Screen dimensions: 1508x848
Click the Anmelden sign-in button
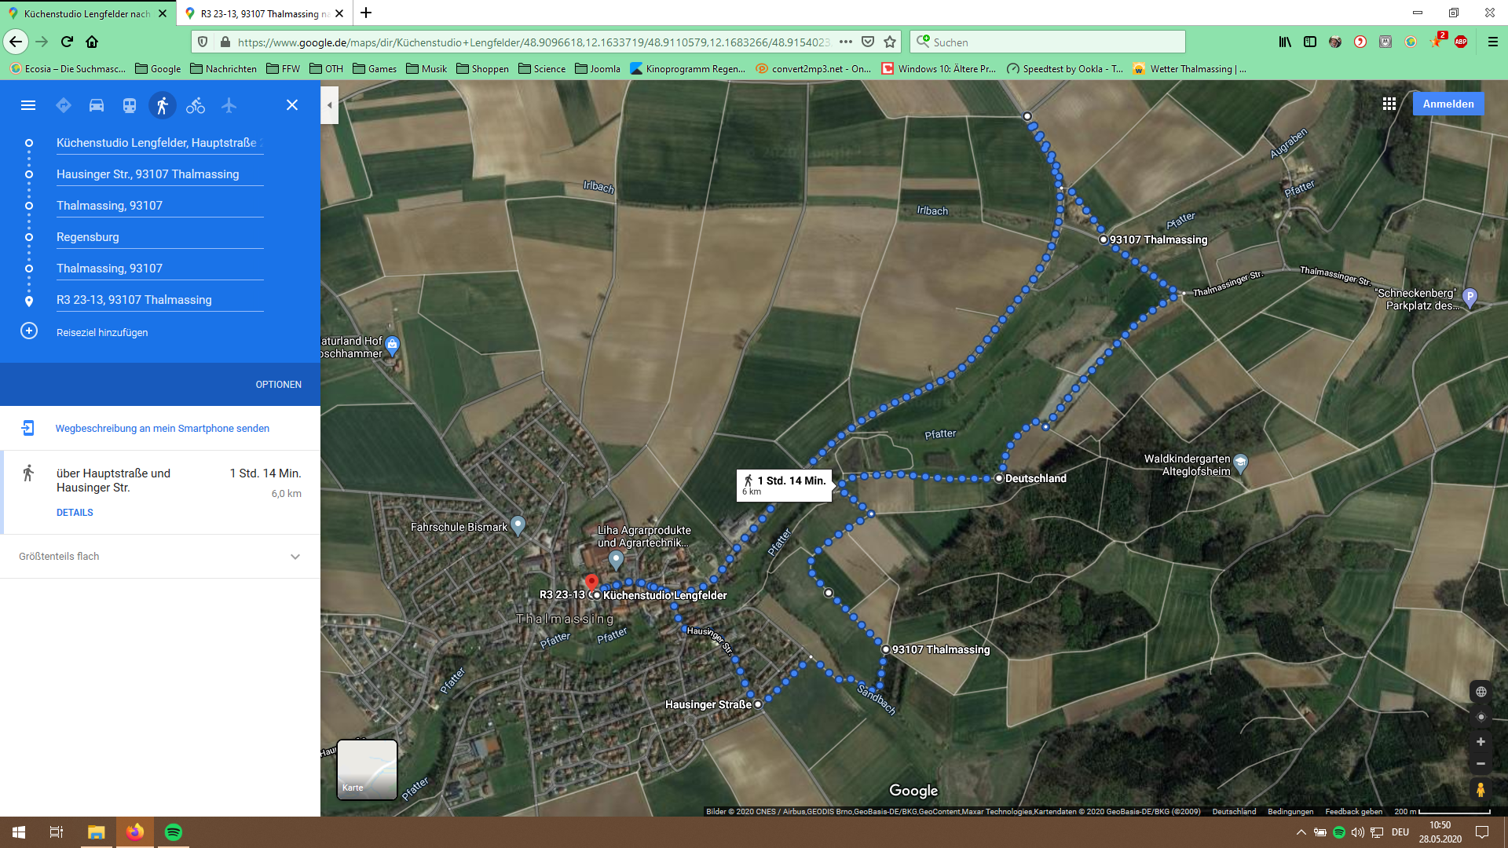pos(1448,104)
